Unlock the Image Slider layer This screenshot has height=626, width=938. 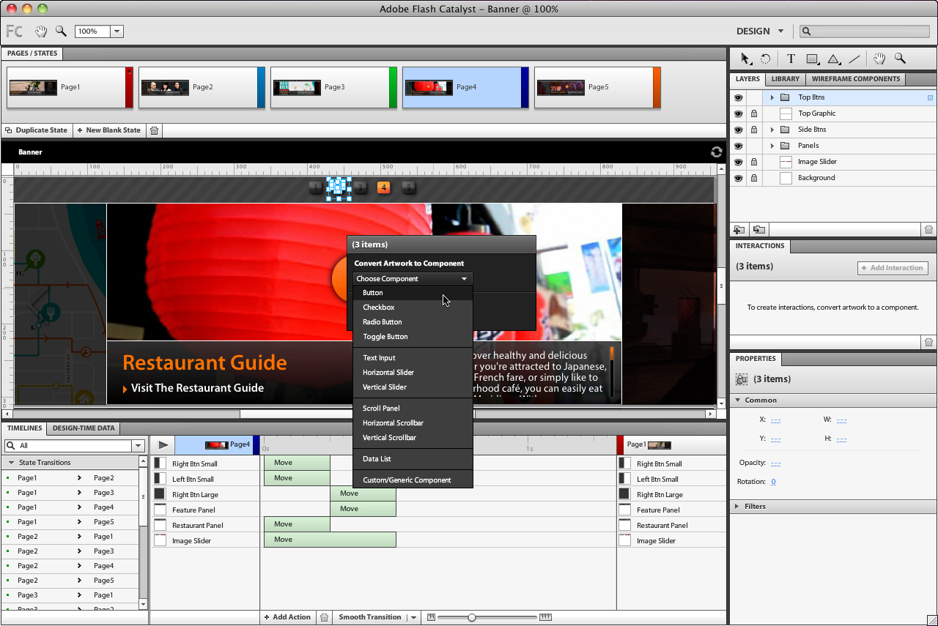pos(754,161)
